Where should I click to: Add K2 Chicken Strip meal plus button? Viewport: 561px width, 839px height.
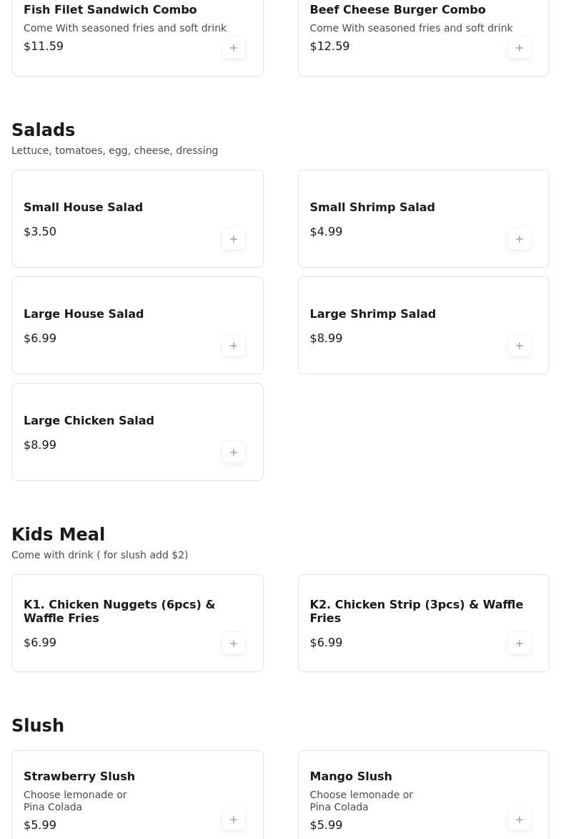520,644
